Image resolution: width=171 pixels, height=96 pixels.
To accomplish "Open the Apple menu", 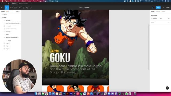I will [2, 1].
